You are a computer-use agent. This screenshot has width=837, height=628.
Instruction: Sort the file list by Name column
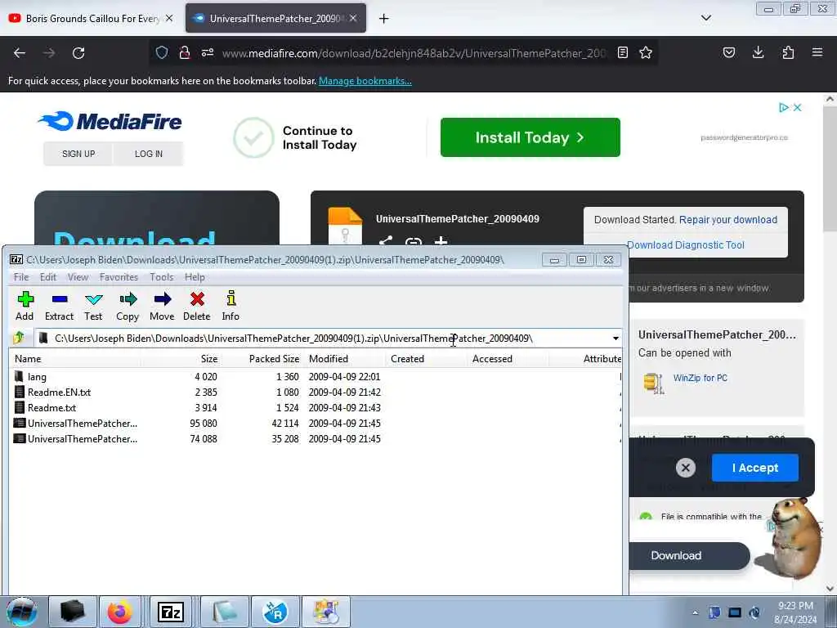coord(74,359)
